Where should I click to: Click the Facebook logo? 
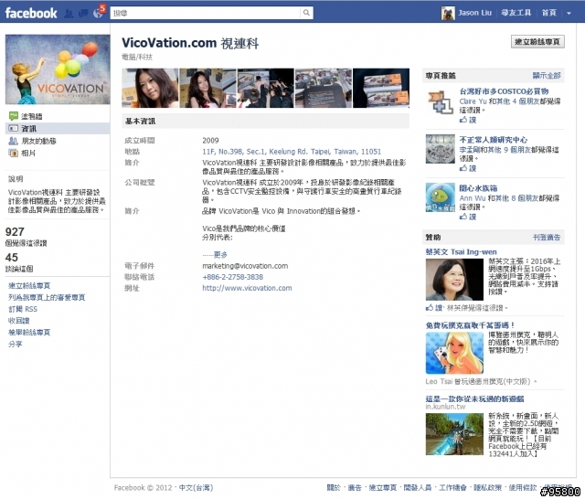(x=31, y=13)
